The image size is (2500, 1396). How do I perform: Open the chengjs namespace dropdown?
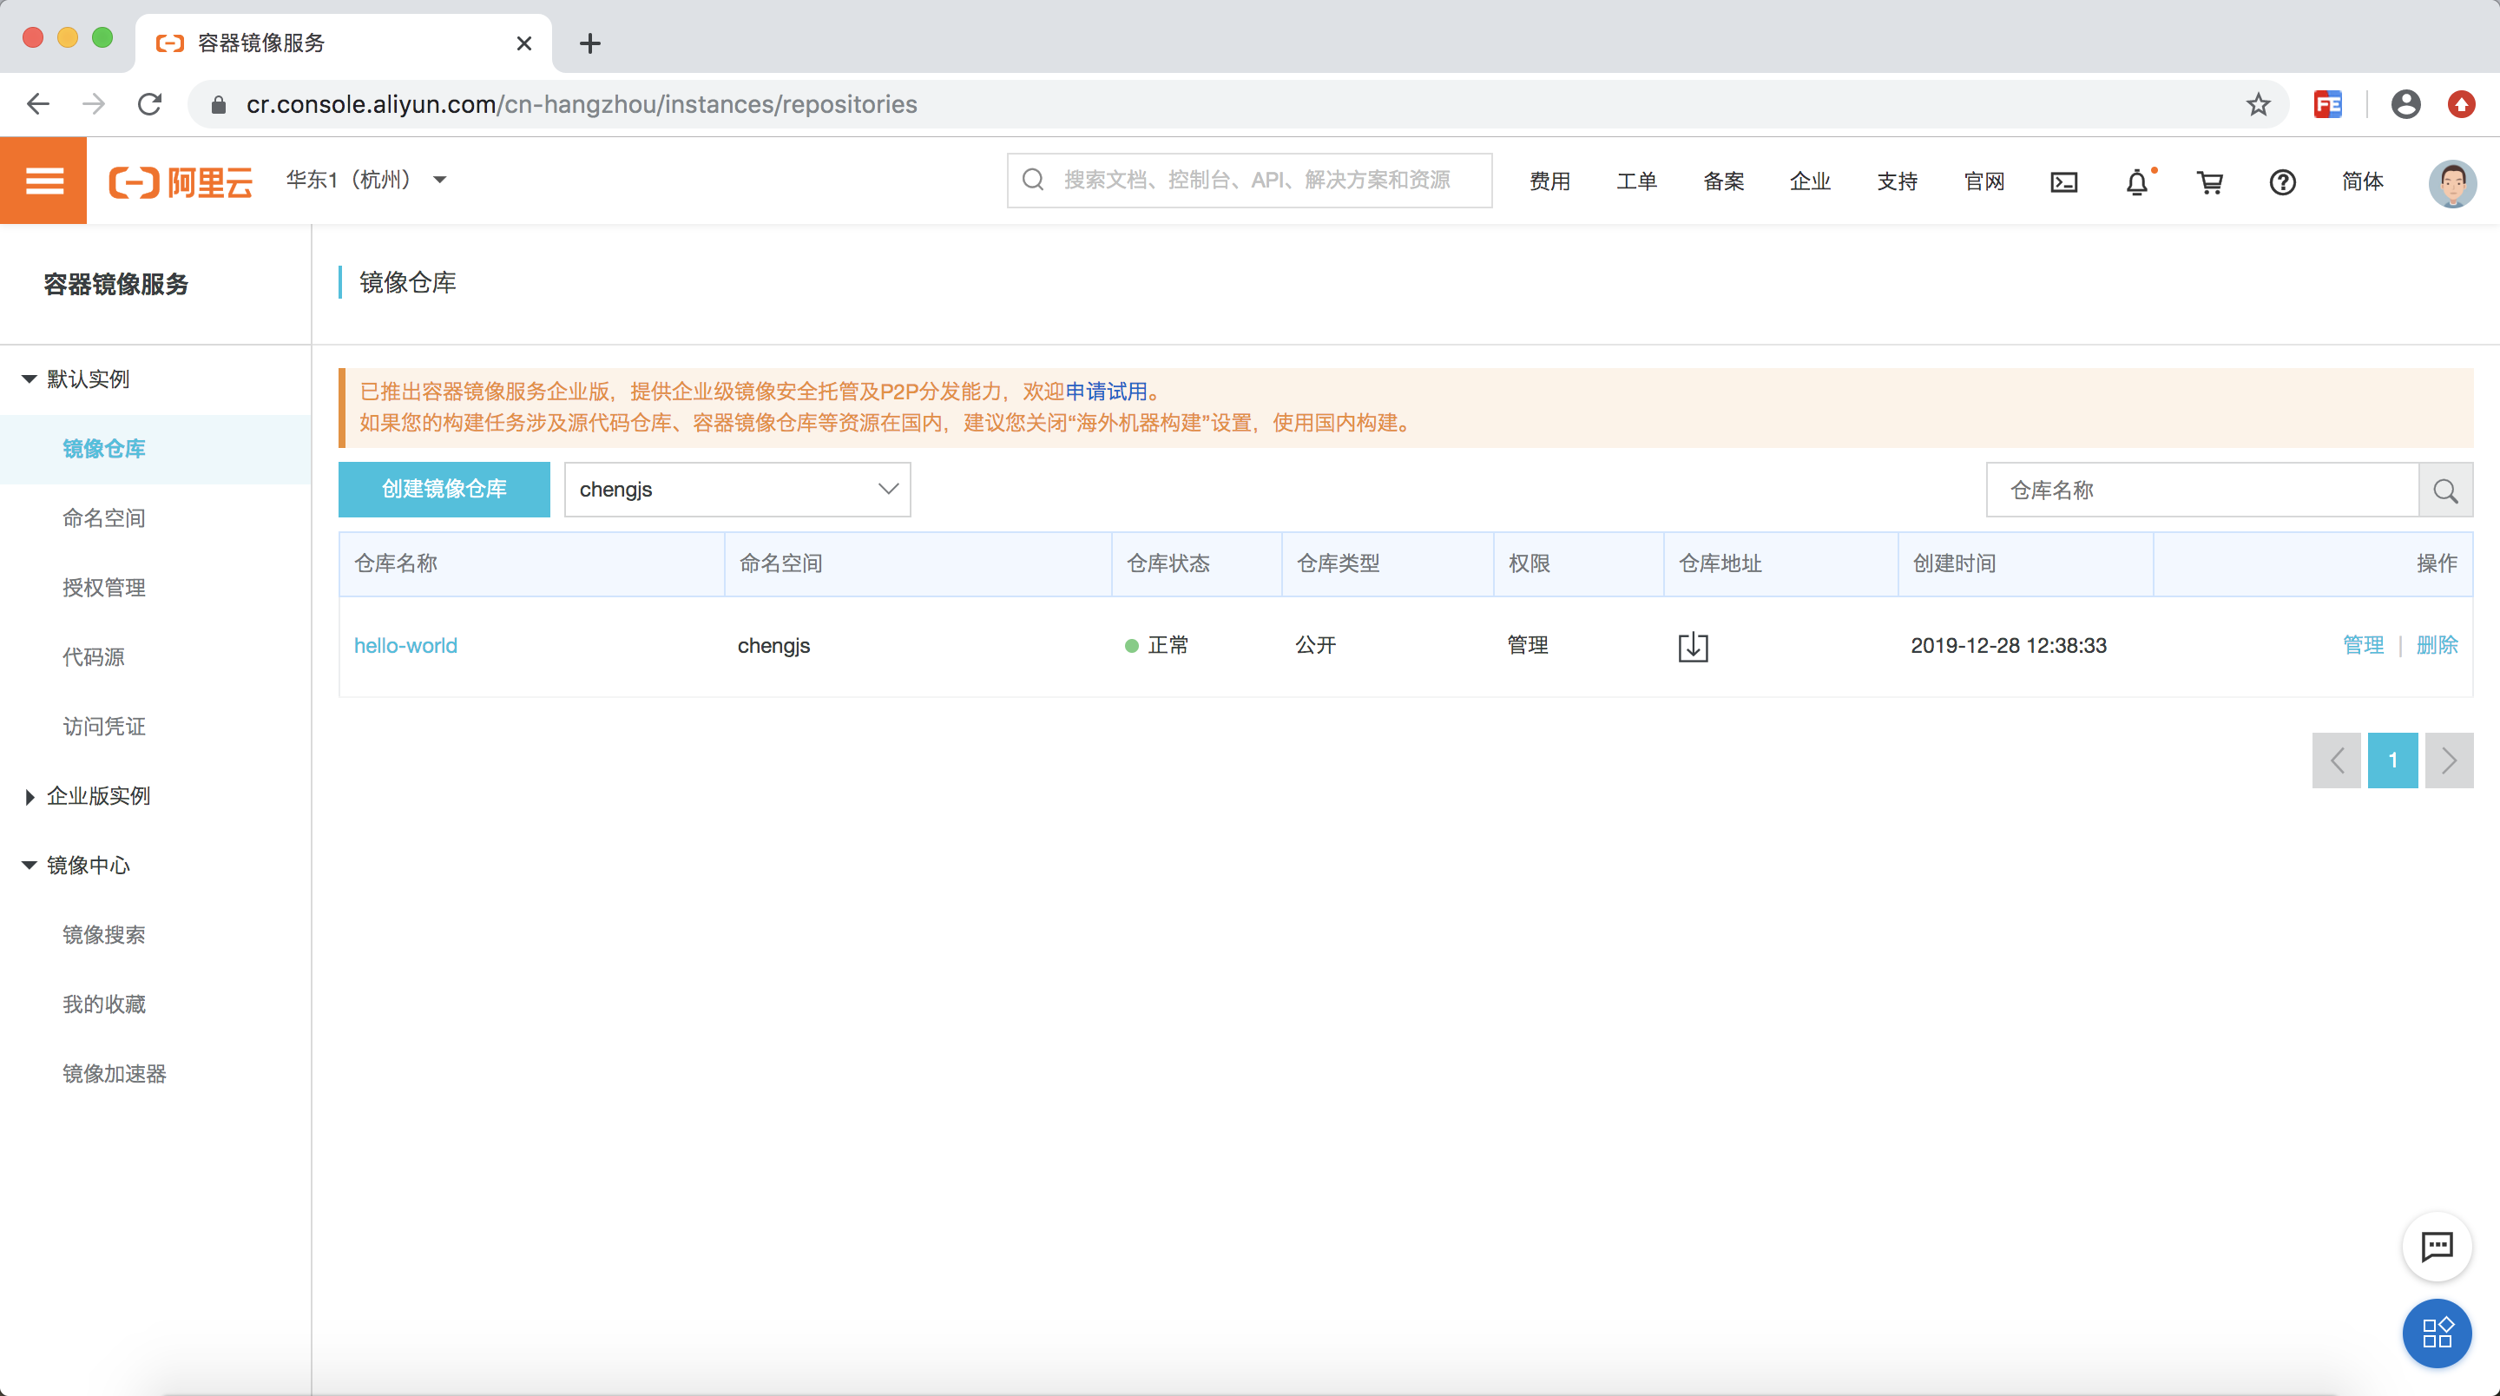point(737,490)
